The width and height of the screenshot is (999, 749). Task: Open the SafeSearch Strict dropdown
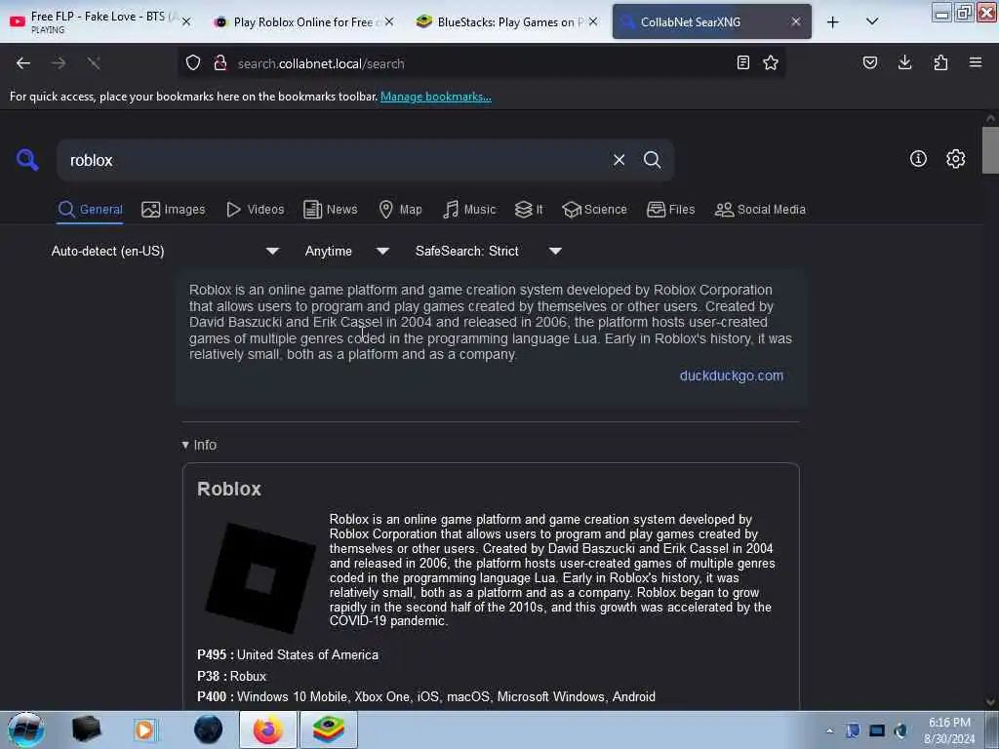tap(489, 251)
